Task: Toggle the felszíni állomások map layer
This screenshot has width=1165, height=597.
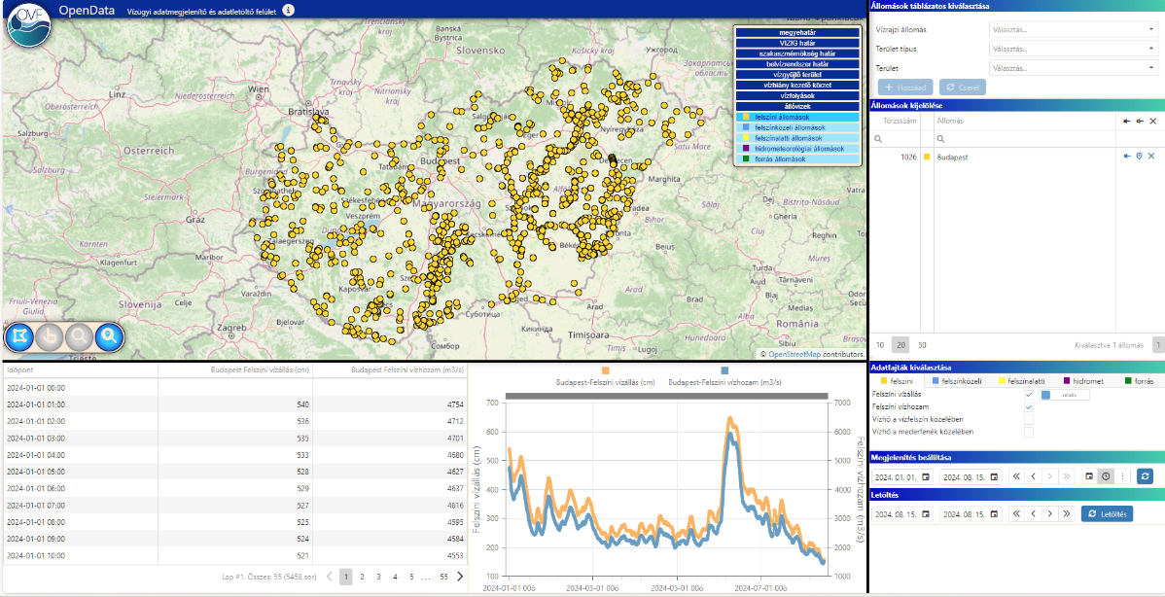Action: [797, 117]
